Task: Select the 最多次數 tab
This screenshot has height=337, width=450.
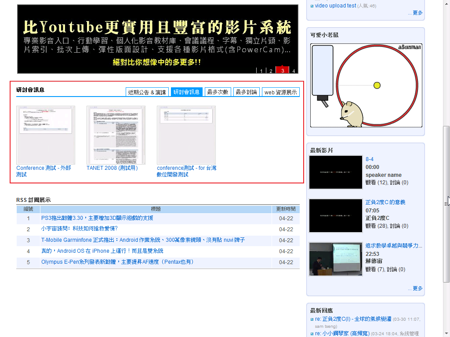Action: point(218,92)
